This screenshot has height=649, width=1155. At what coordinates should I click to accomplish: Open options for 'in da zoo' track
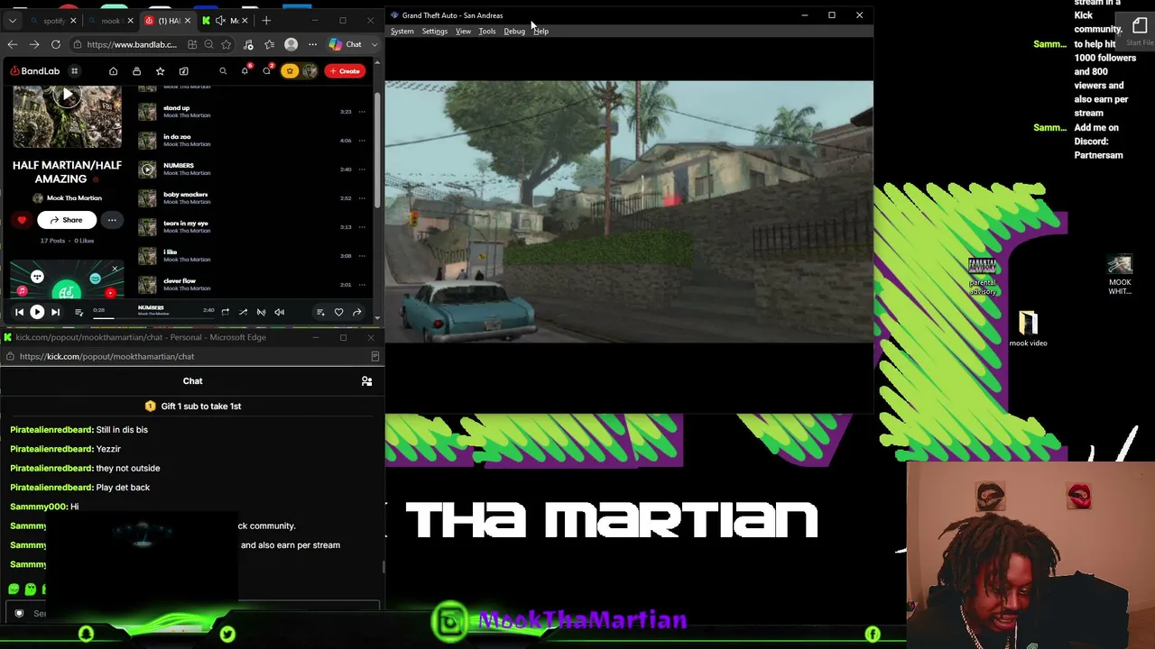(x=362, y=141)
